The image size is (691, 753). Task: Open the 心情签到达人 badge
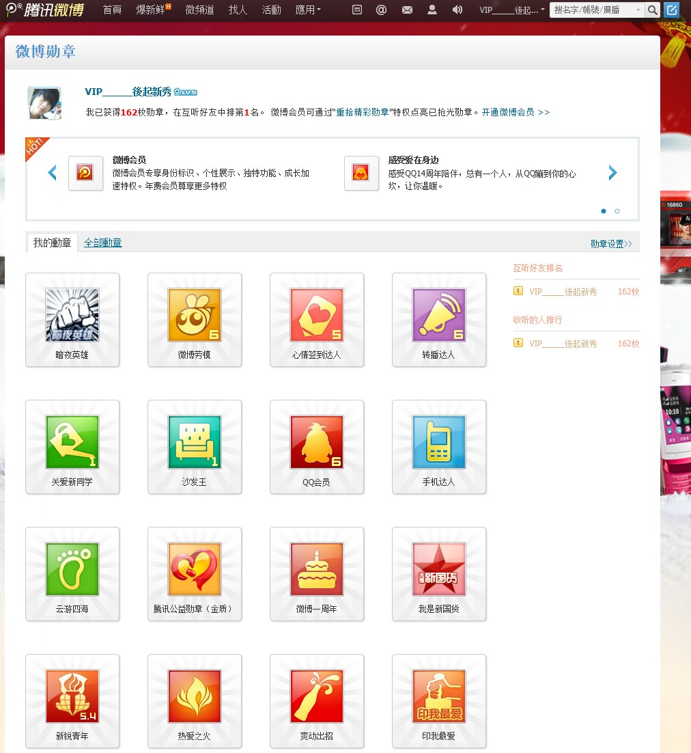[317, 315]
